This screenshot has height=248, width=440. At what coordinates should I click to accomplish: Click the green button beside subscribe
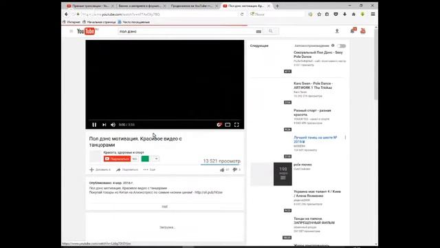tap(145, 159)
